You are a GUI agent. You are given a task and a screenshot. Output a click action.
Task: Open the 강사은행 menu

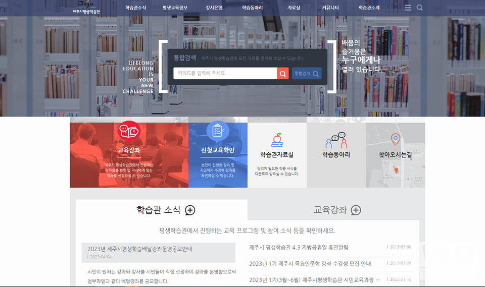click(x=214, y=8)
